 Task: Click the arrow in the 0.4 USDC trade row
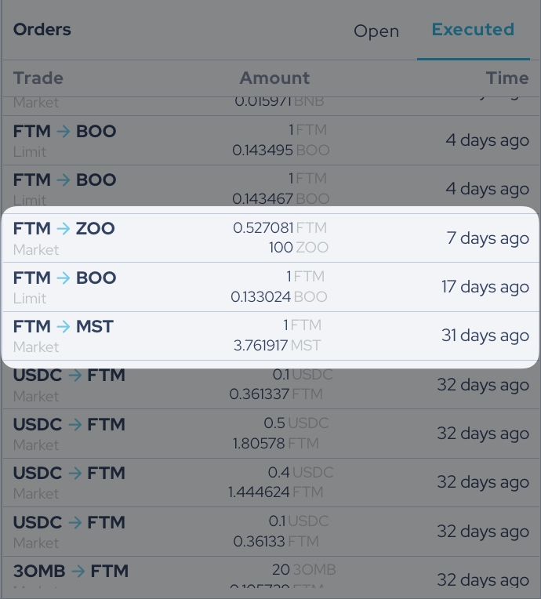click(74, 473)
